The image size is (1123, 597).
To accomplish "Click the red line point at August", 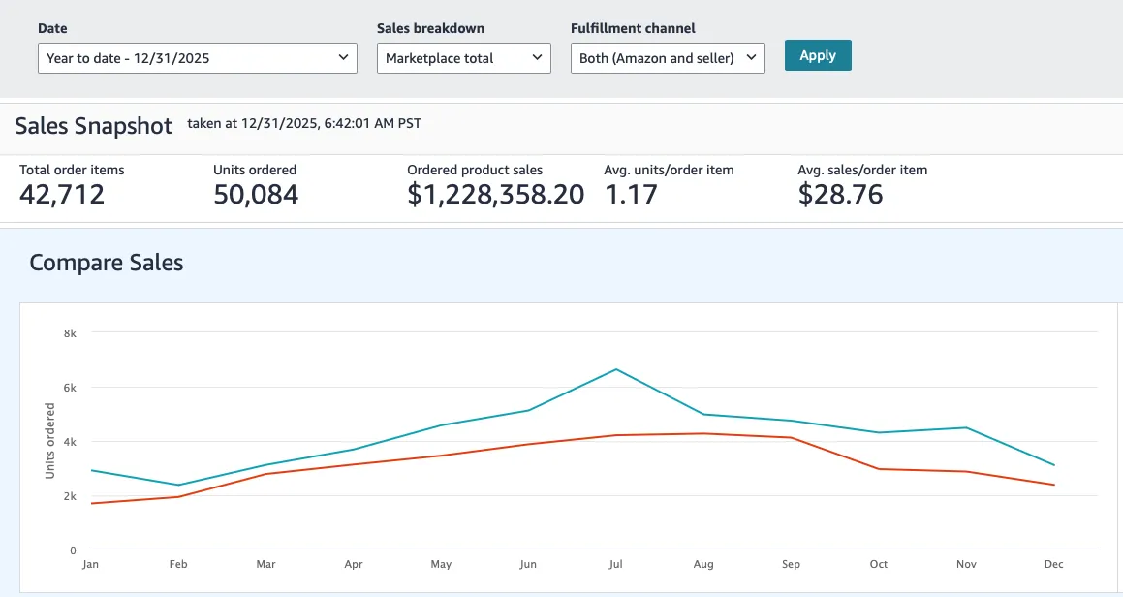I will pyautogui.click(x=704, y=433).
